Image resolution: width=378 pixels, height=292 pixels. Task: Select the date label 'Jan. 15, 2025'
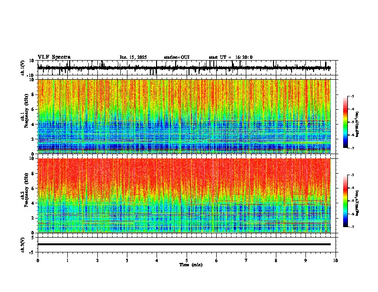133,57
